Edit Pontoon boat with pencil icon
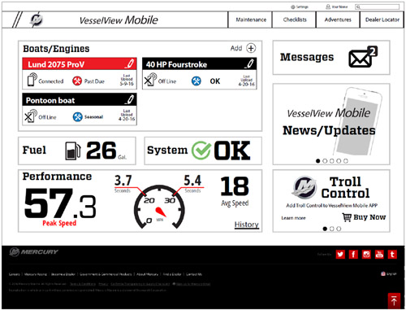The height and width of the screenshot is (310, 406). pos(130,99)
